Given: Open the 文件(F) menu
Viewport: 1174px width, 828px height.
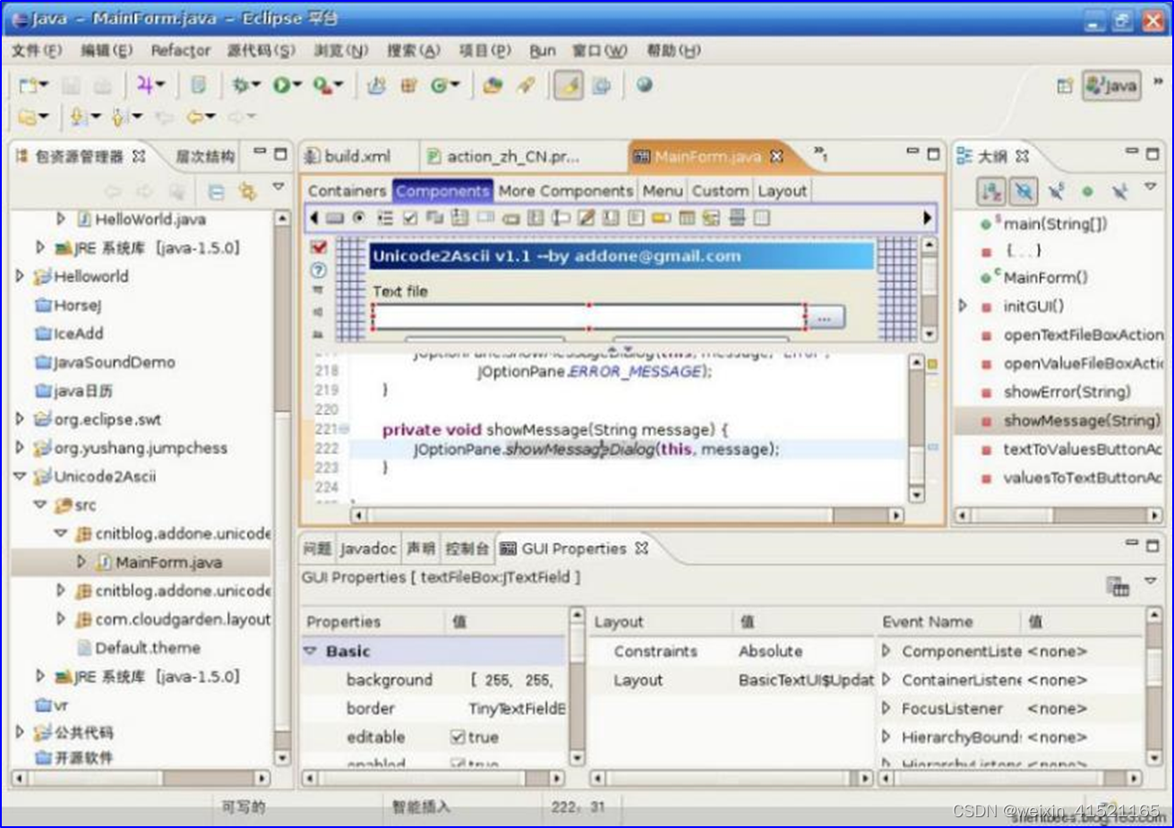Looking at the screenshot, I should 37,51.
